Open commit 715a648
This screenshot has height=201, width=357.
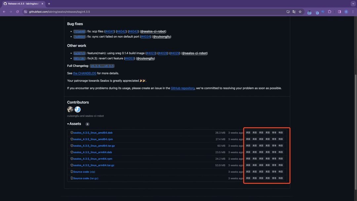79,31
